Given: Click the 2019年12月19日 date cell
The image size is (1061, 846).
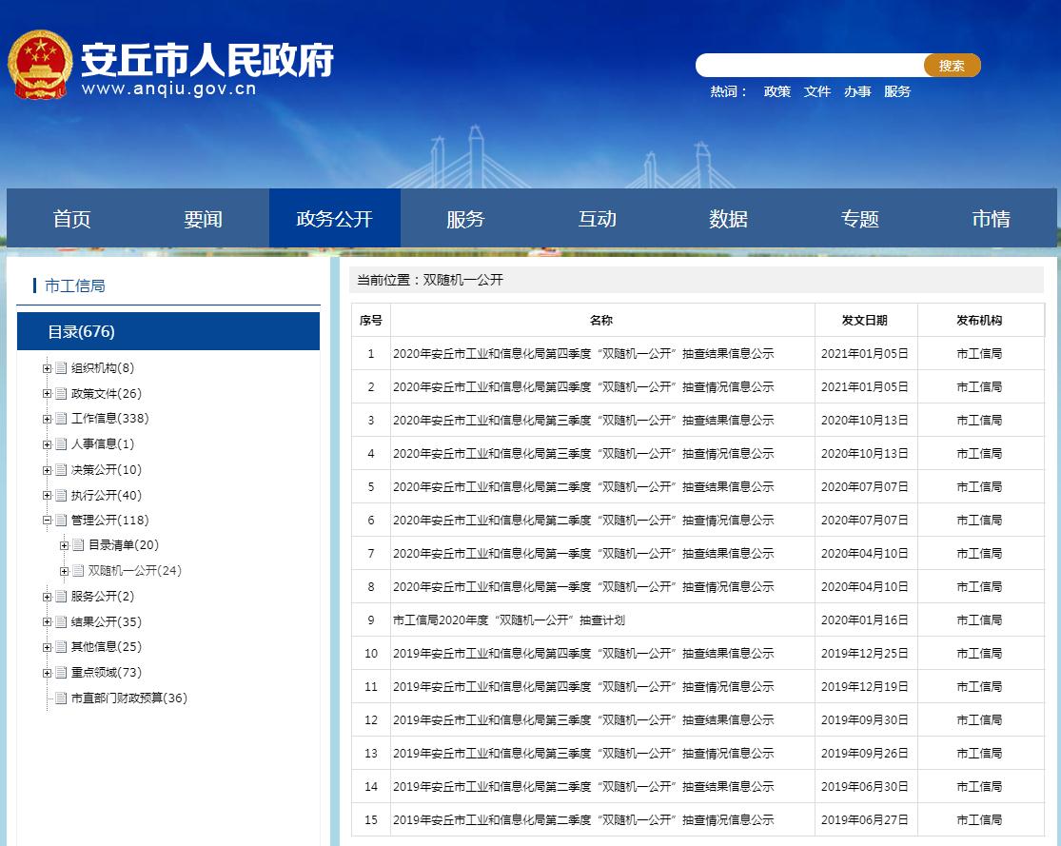Looking at the screenshot, I should (x=865, y=687).
